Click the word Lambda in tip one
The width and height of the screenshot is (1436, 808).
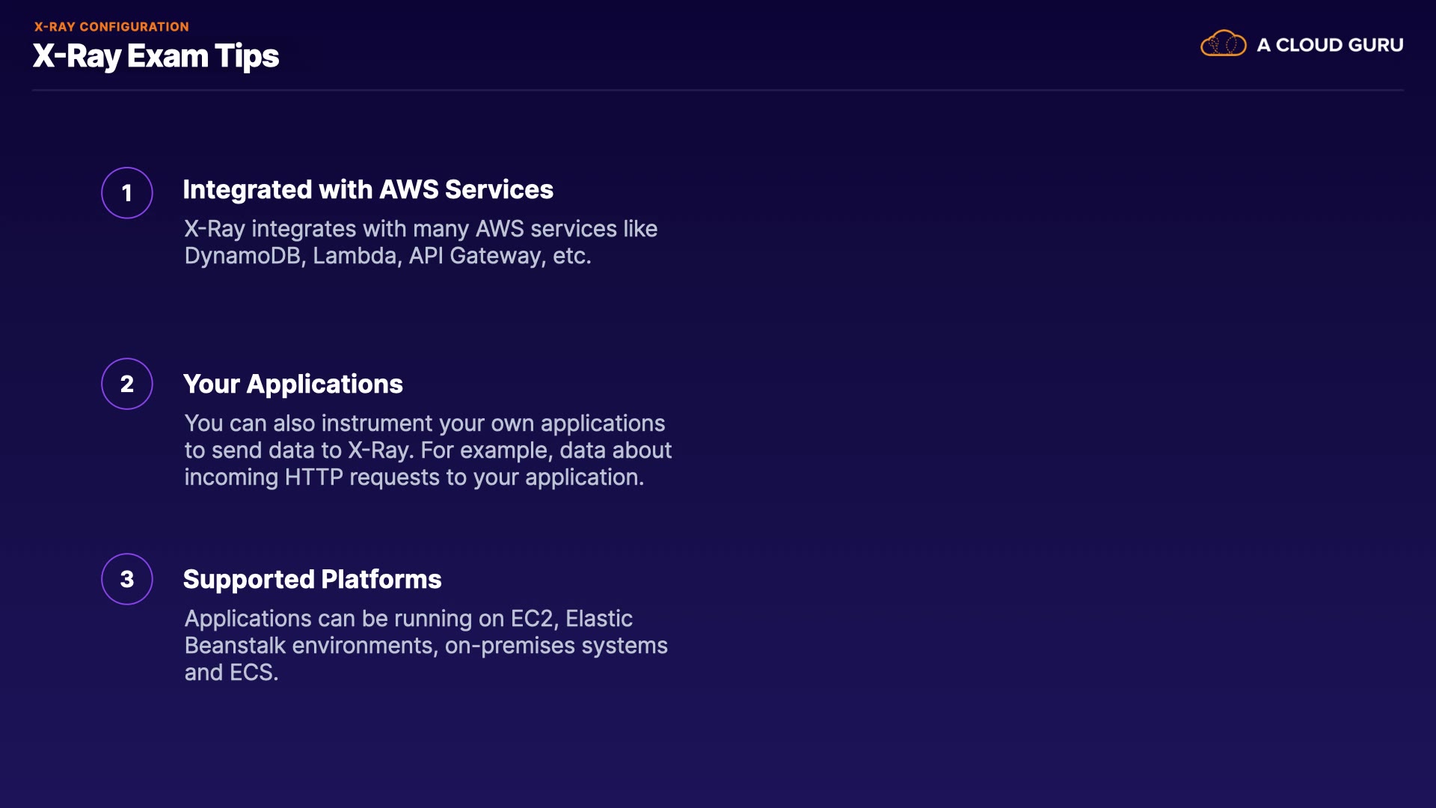pyautogui.click(x=355, y=256)
